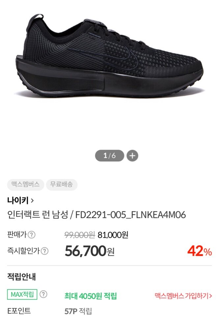
Task: Open the help icon beside MAX적립 badge
Action: point(43,294)
